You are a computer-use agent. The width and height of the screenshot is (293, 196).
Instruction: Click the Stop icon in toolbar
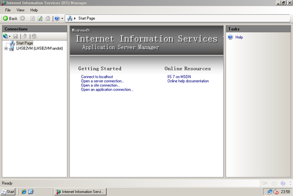[32, 18]
